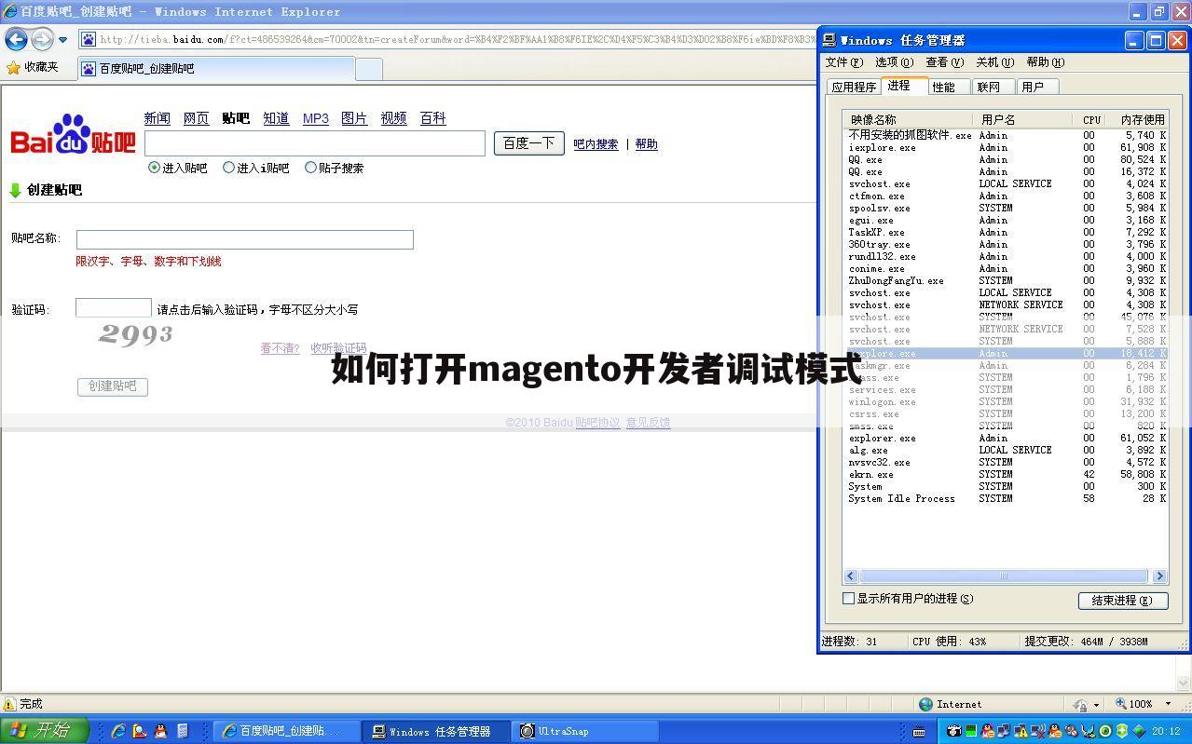Click the fourth quick launch icon

point(183,731)
